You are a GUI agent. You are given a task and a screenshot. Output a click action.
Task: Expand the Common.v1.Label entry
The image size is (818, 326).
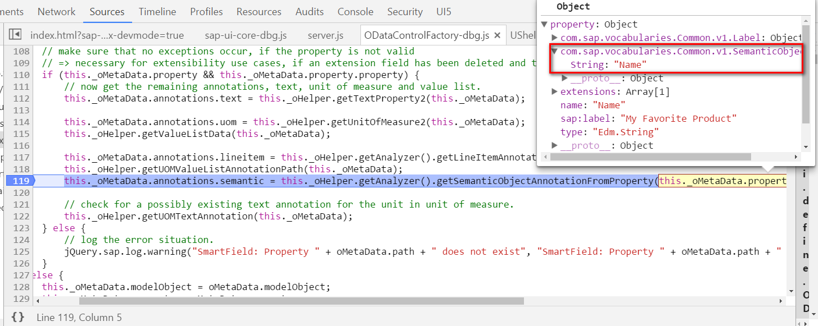555,38
